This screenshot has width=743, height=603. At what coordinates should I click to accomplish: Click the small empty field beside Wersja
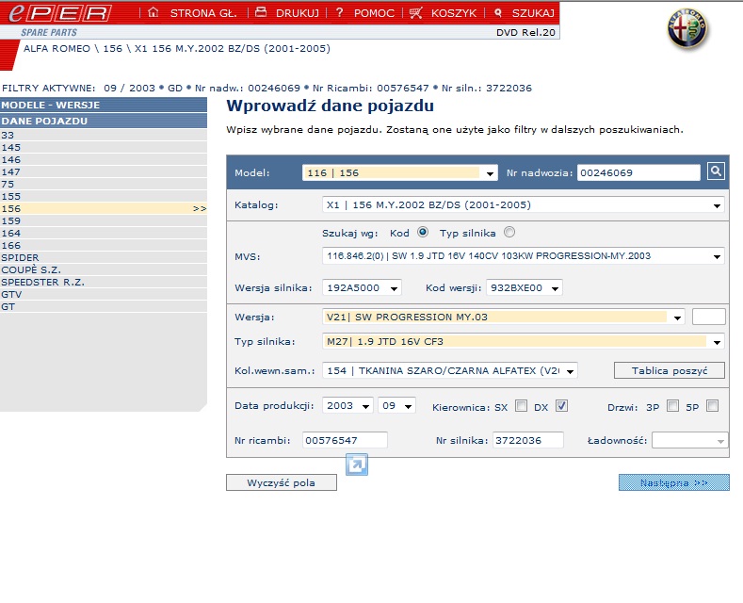[x=709, y=317]
